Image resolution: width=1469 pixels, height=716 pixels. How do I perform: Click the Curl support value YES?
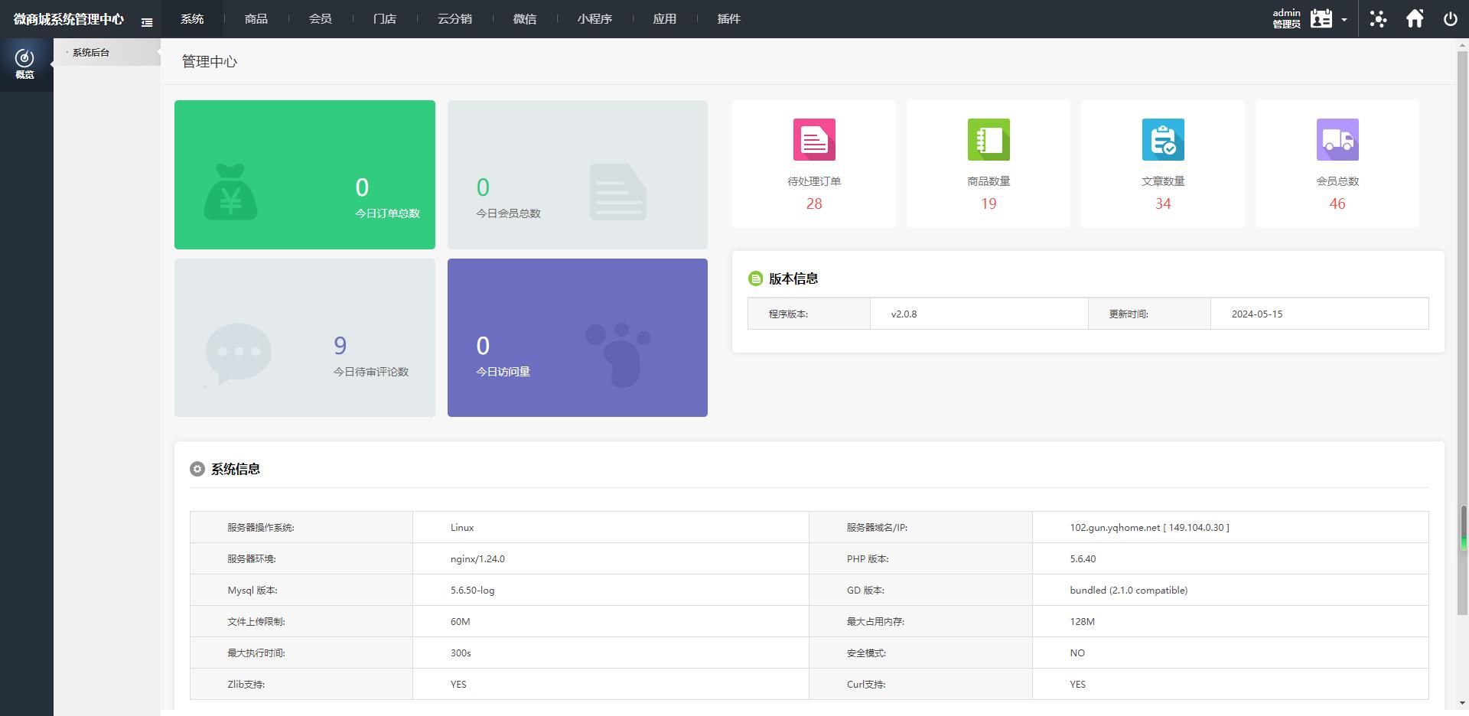[1077, 685]
